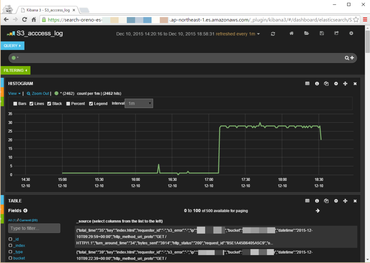Open the _index field details
Screen dimensions: 370x263
(19, 245)
